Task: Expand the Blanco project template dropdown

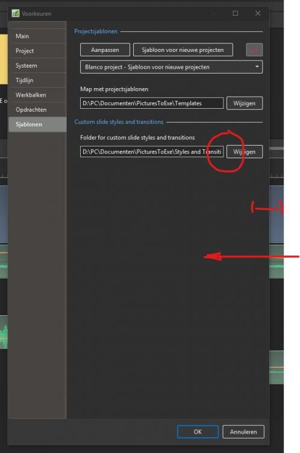Action: click(171, 67)
